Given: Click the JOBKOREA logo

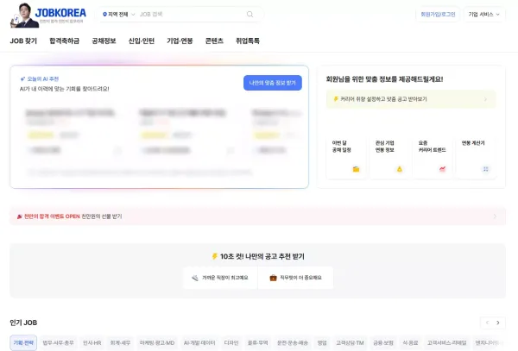Looking at the screenshot, I should tap(60, 13).
